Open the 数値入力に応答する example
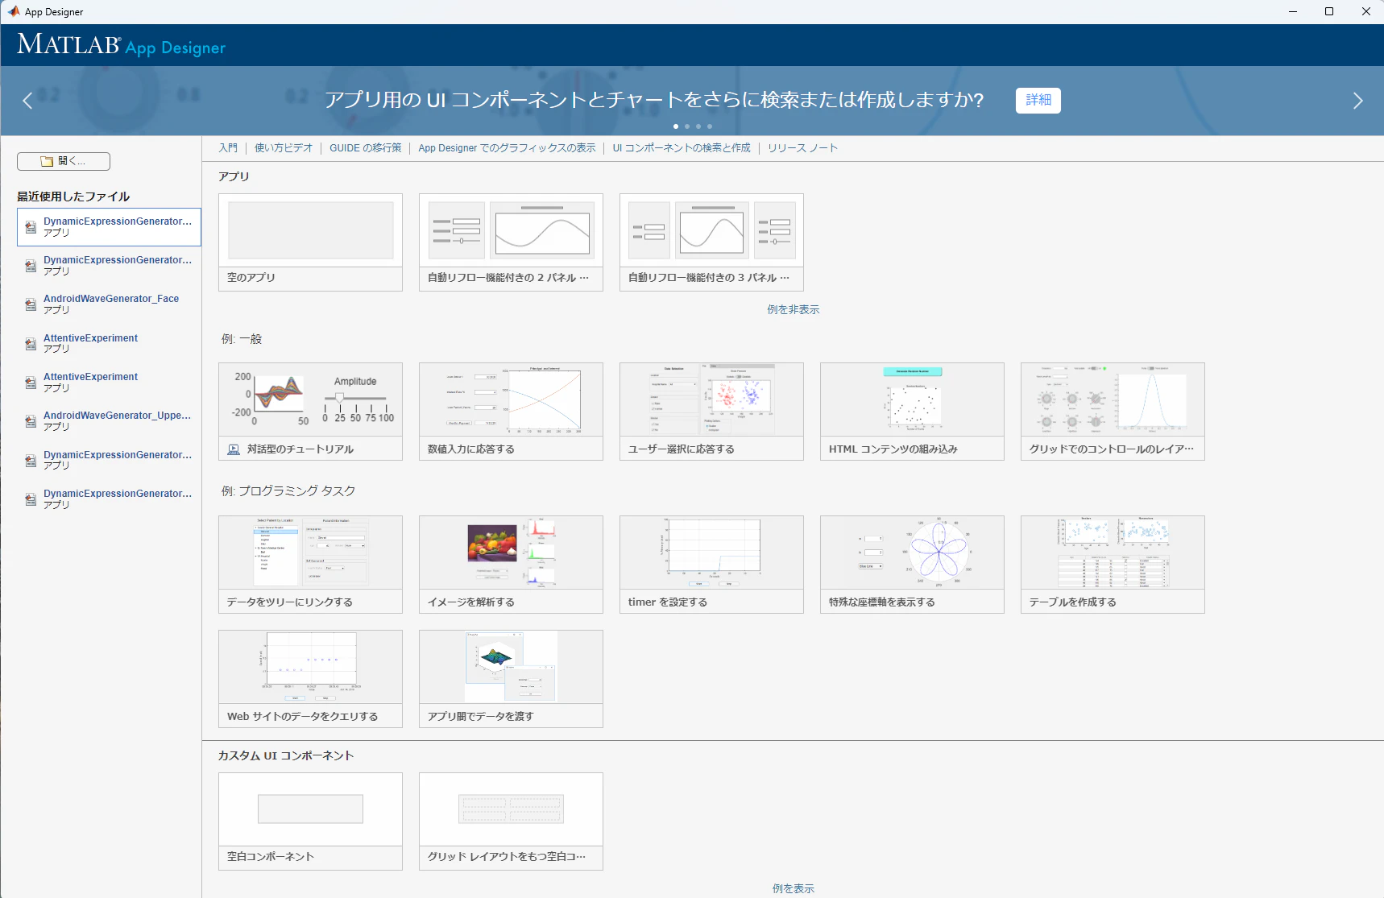This screenshot has width=1384, height=898. (511, 412)
